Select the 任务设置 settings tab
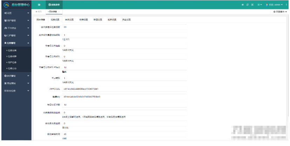Image resolution: width=290 pixels, height=146 pixels. (x=55, y=20)
